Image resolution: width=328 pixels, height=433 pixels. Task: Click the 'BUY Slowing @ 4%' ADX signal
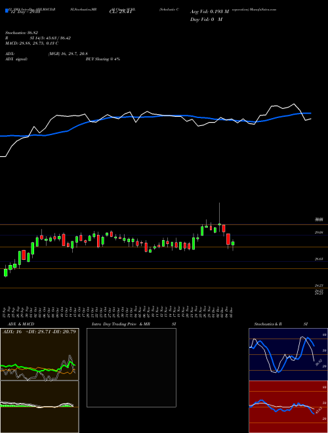pos(103,59)
